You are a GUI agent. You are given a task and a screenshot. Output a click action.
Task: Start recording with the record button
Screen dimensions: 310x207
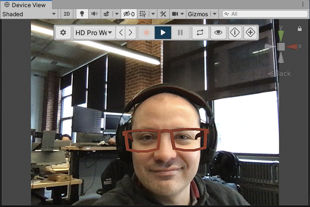[x=146, y=32]
